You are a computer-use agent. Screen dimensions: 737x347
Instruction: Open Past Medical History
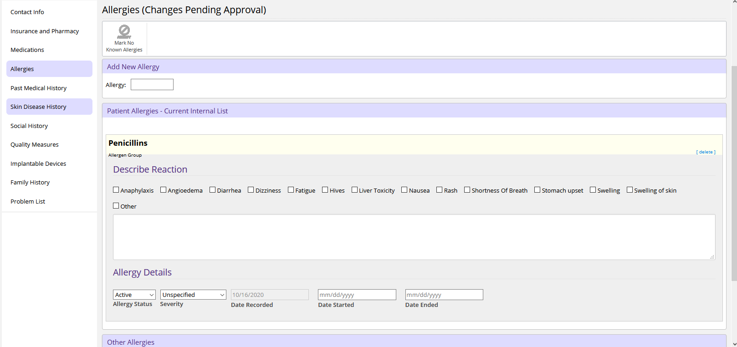pos(38,88)
